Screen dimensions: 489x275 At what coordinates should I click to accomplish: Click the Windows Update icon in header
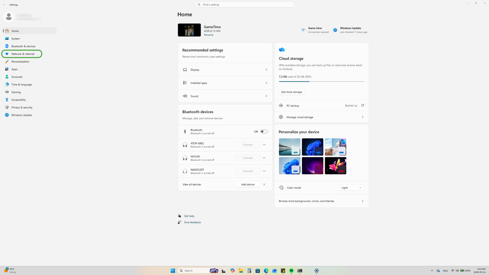pyautogui.click(x=335, y=30)
